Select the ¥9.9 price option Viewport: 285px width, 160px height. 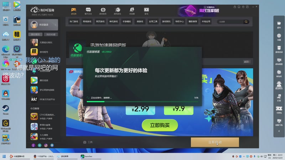click(x=179, y=109)
